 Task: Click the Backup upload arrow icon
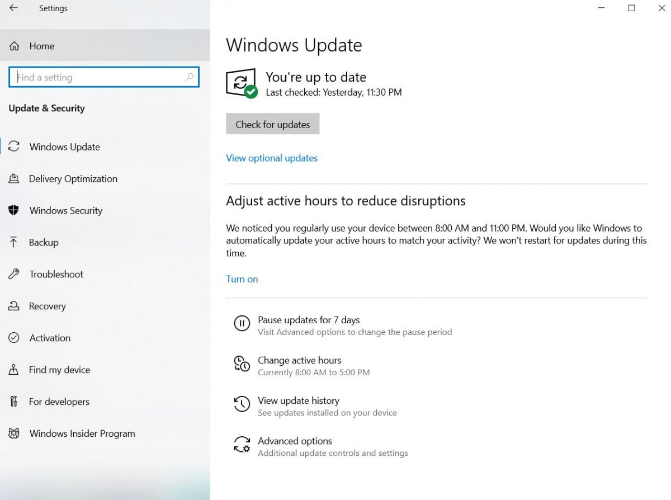click(x=14, y=242)
